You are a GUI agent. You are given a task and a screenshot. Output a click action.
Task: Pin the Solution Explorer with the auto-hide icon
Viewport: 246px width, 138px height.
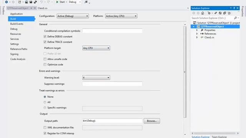coord(234,8)
